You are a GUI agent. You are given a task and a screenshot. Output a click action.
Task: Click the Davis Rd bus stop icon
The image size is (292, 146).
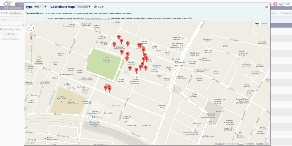click(x=176, y=62)
